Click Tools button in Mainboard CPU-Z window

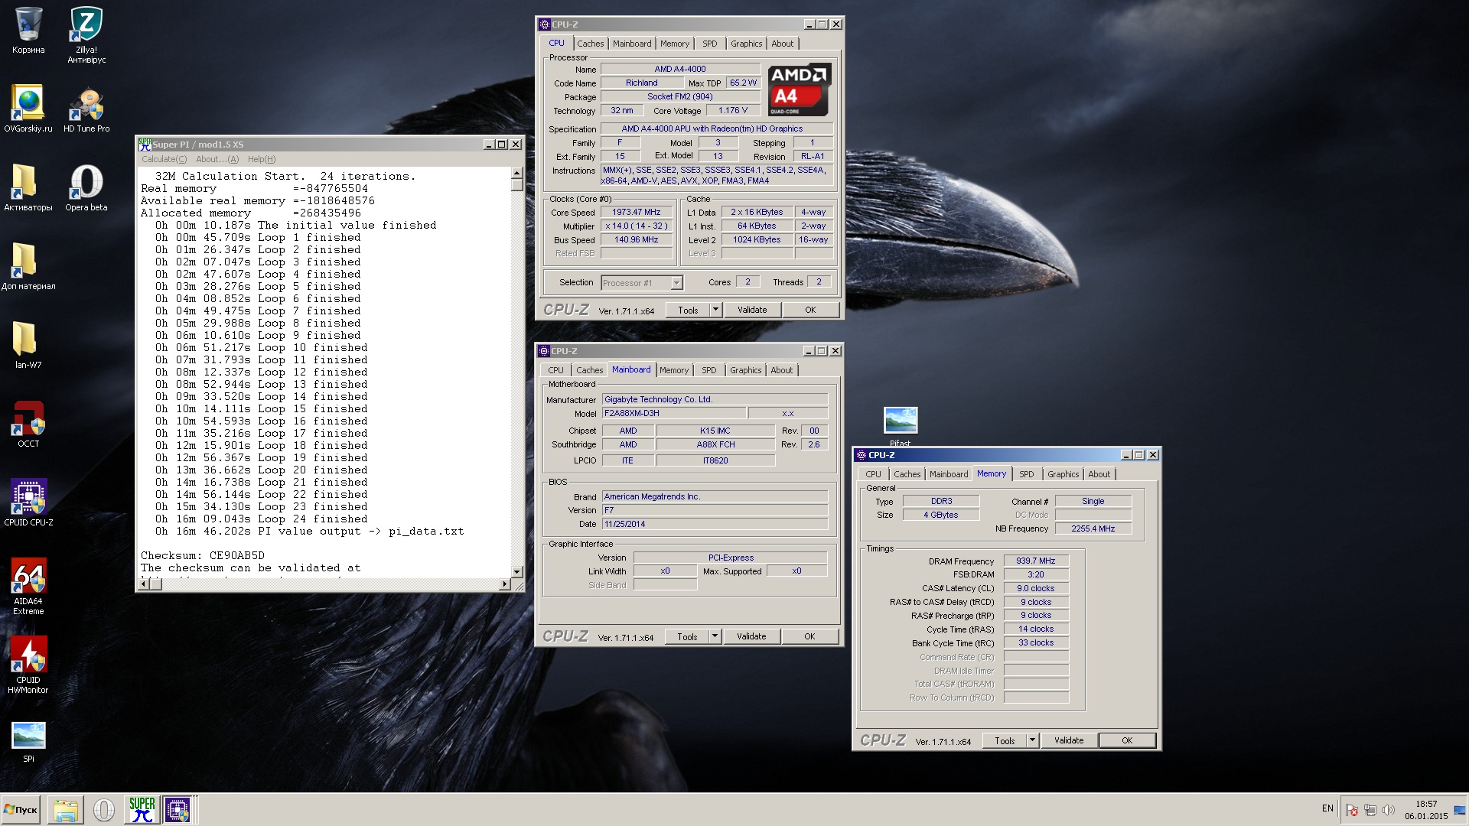tap(686, 636)
